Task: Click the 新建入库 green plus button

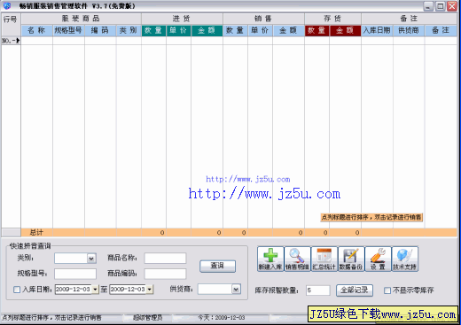Action: (x=270, y=259)
